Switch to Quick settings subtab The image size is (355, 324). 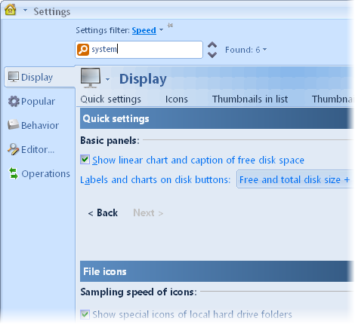[110, 99]
